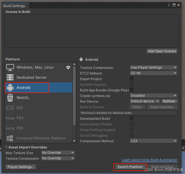Toggle the Autoconnect Profiler checkbox
Screen dimensions: 185x174
(132, 124)
